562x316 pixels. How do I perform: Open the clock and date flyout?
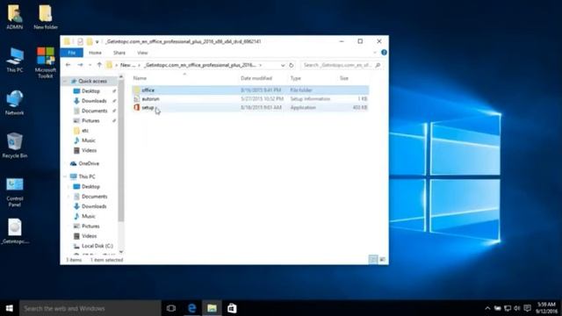pos(546,308)
